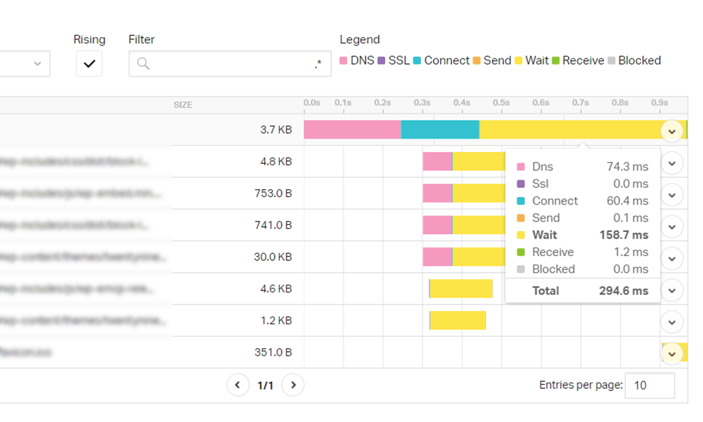Expand the 1.2 KB request row

click(x=671, y=322)
